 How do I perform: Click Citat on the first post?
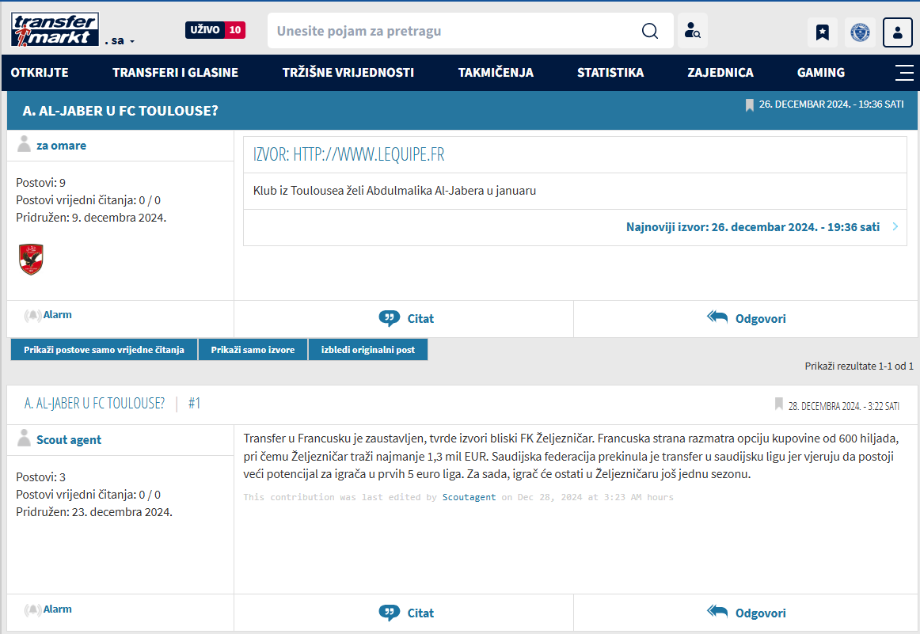[406, 318]
